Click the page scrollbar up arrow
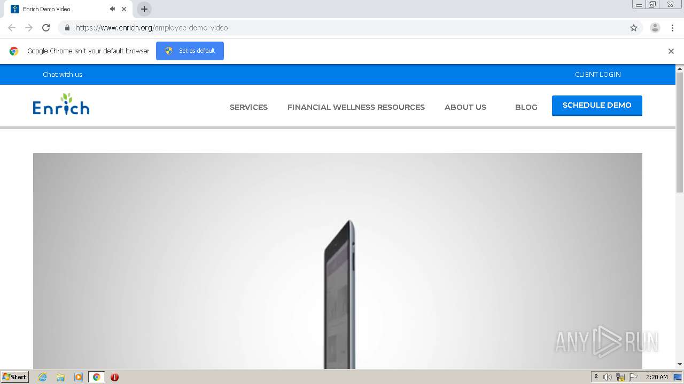This screenshot has height=384, width=684. 680,69
